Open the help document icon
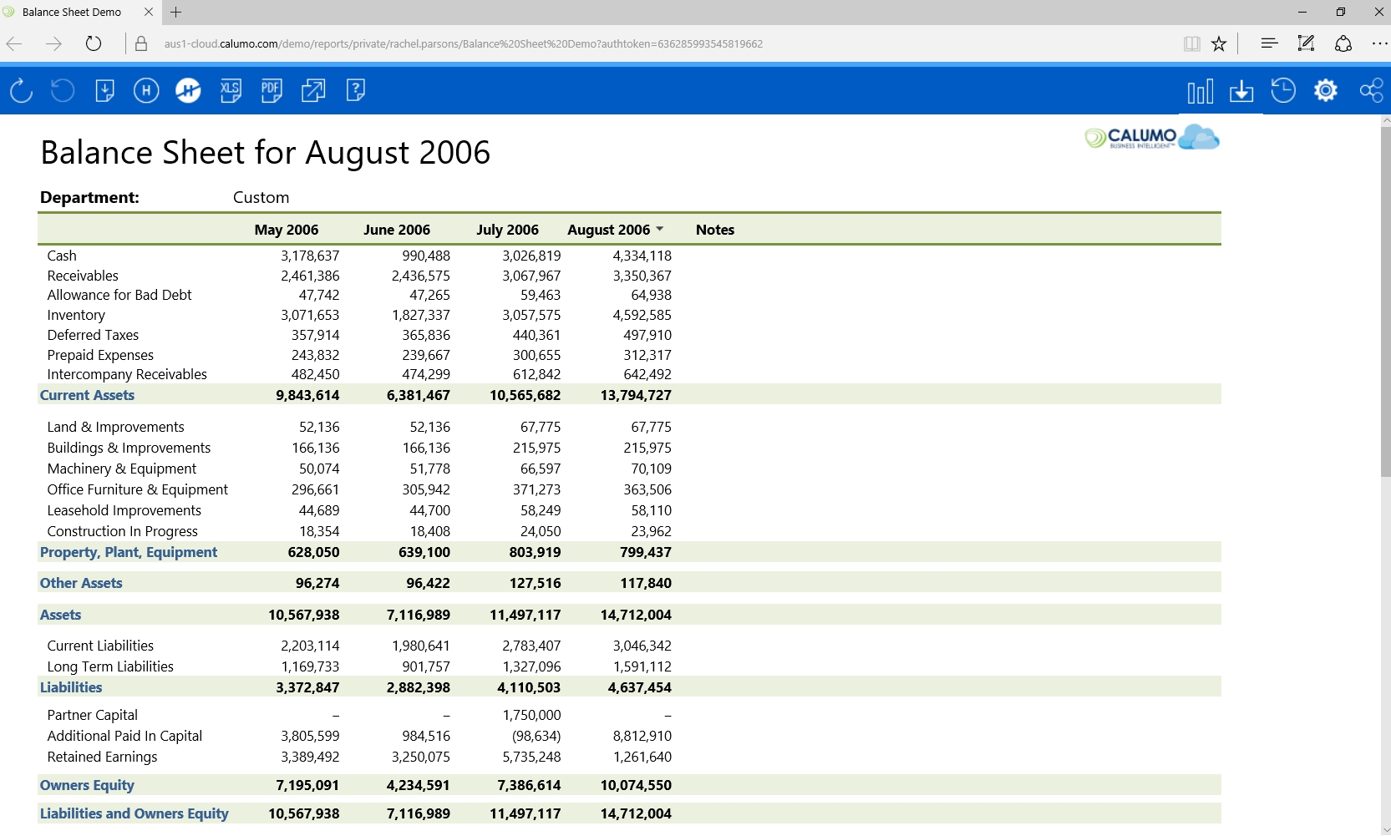1391x836 pixels. [x=355, y=90]
